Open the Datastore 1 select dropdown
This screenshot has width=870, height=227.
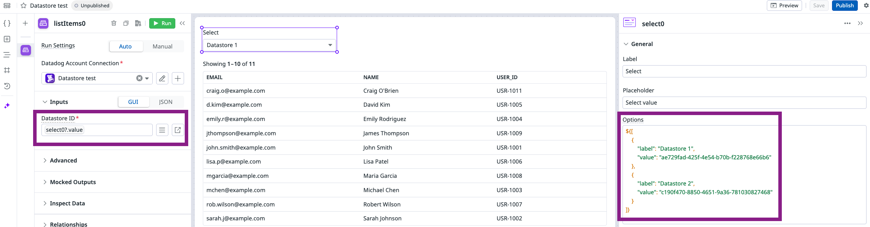pyautogui.click(x=269, y=45)
